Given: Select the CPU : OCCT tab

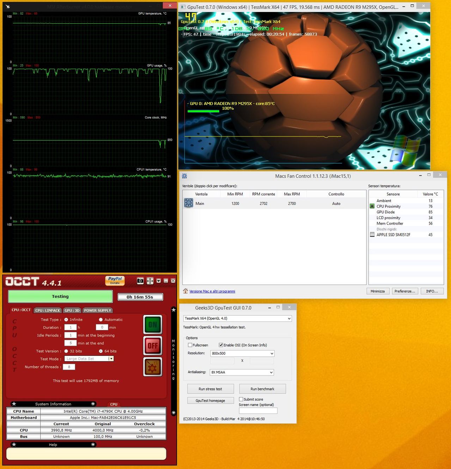Looking at the screenshot, I should tap(21, 310).
